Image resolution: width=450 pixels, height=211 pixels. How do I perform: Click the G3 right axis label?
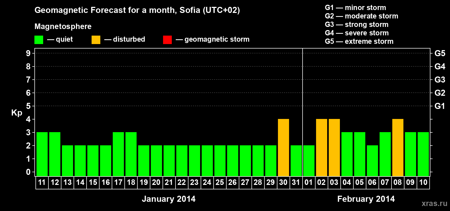[440, 80]
